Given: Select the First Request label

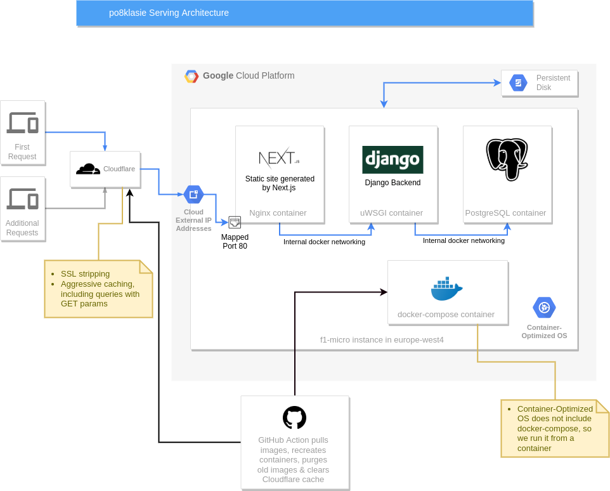Looking at the screenshot, I should (x=22, y=152).
